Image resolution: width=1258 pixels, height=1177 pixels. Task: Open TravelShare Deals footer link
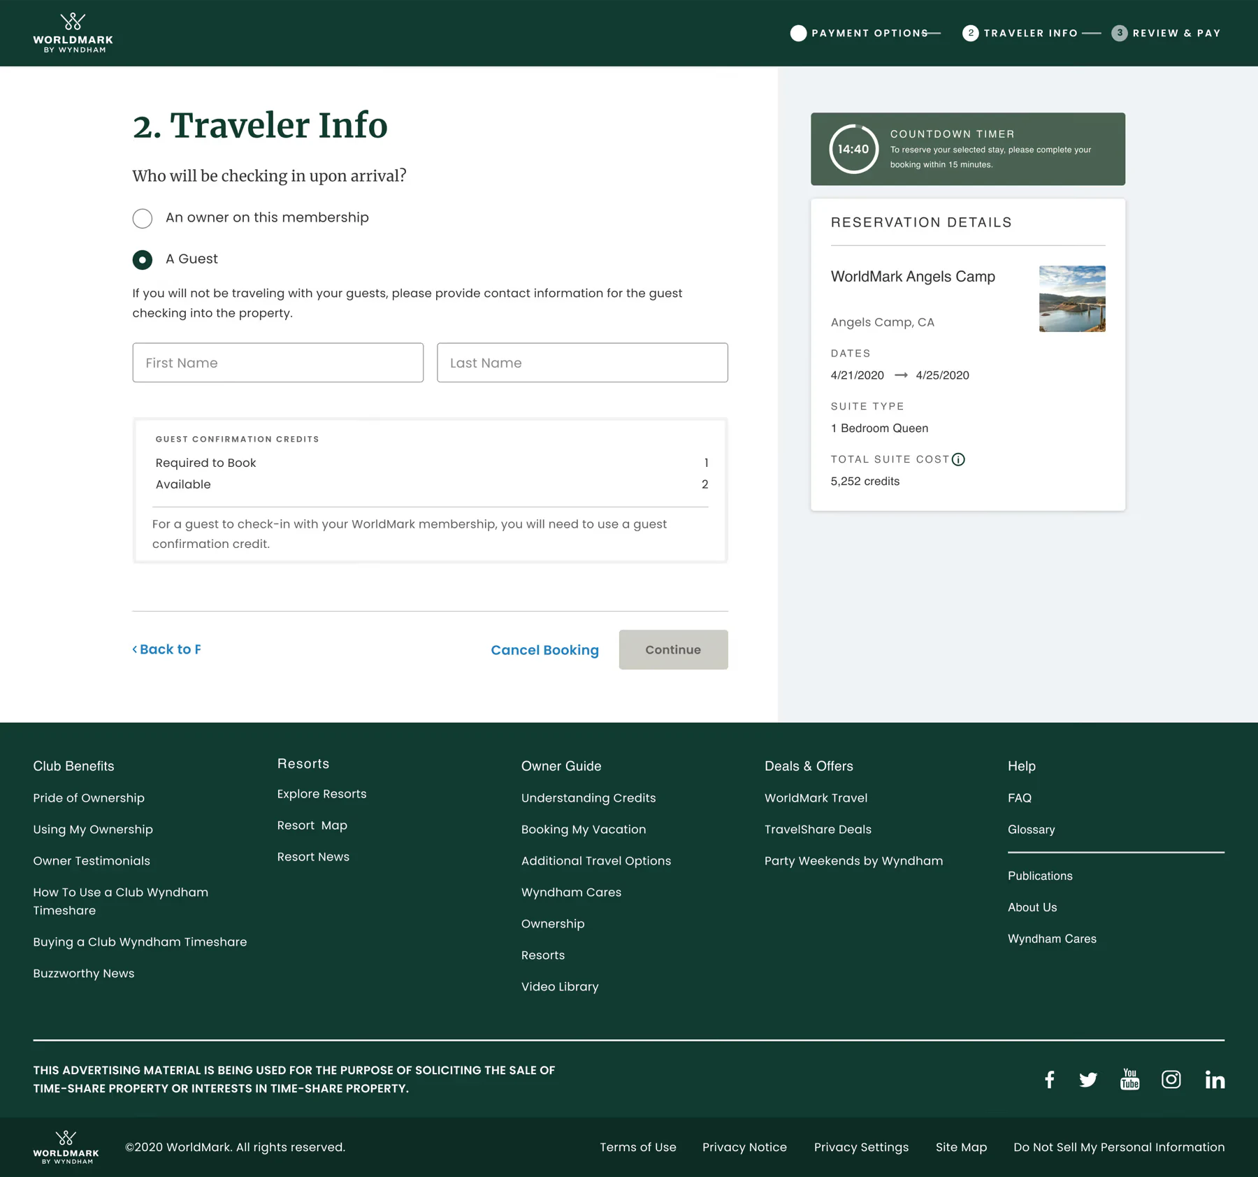click(x=818, y=830)
